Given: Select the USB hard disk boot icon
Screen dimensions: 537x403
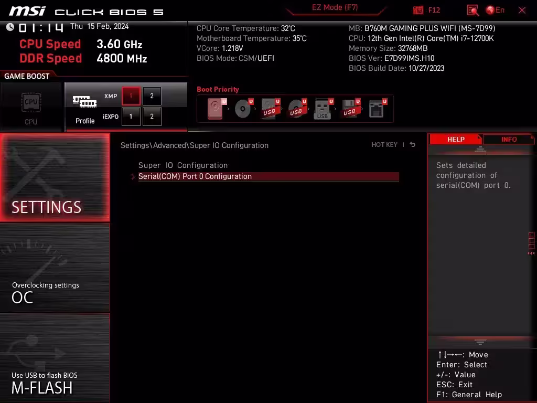Looking at the screenshot, I should [271, 109].
